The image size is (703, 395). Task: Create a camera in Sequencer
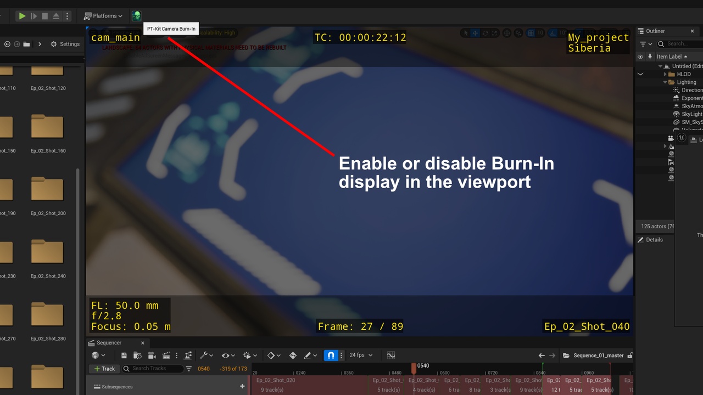152,356
